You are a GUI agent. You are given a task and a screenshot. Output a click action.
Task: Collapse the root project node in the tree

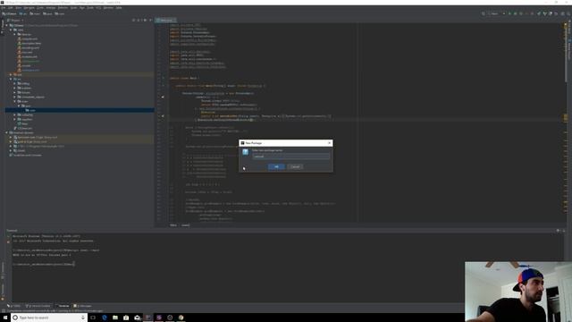6,25
